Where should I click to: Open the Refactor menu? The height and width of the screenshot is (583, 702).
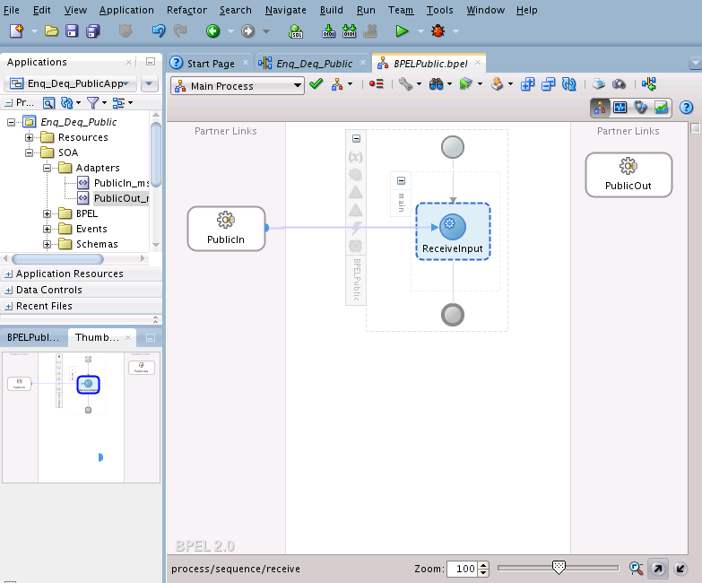[186, 10]
